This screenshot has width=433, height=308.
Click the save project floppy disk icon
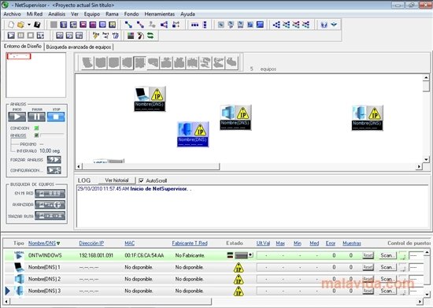[x=37, y=24]
